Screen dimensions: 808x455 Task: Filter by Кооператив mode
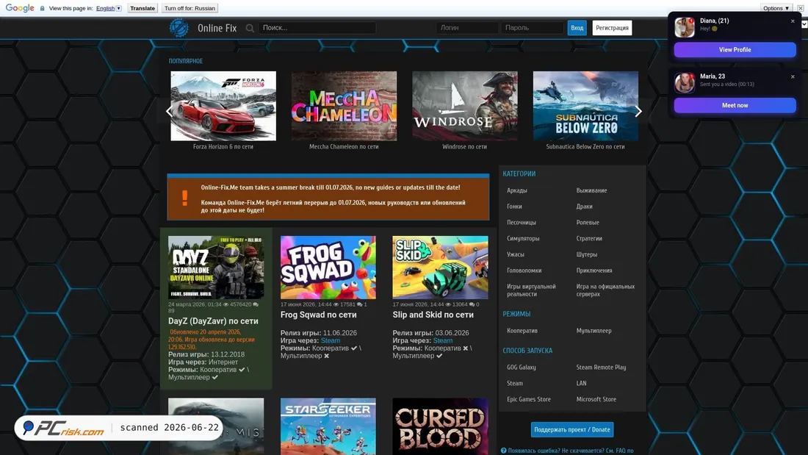coord(522,331)
